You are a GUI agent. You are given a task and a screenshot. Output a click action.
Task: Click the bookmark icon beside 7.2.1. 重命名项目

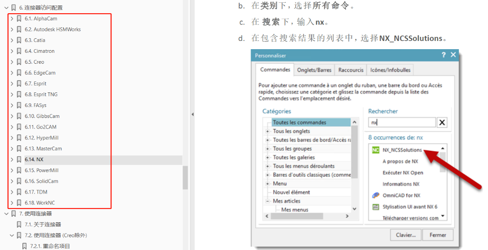tap(25, 246)
